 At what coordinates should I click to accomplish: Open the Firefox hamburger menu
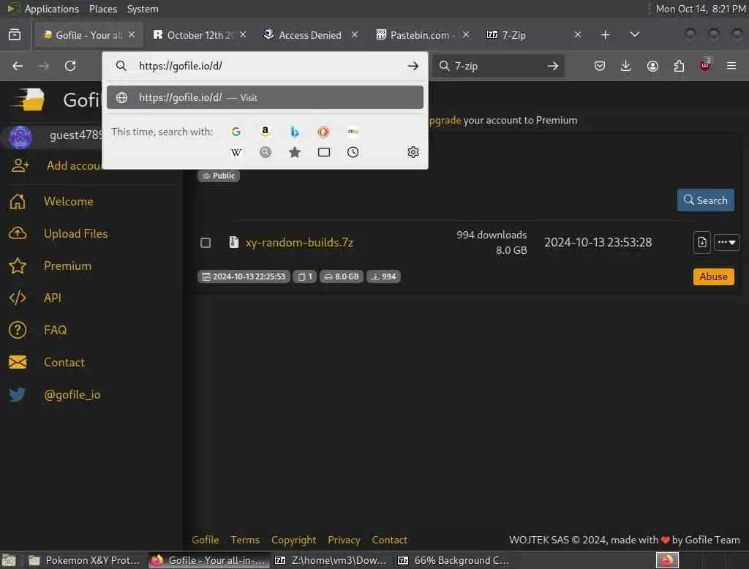click(x=731, y=66)
